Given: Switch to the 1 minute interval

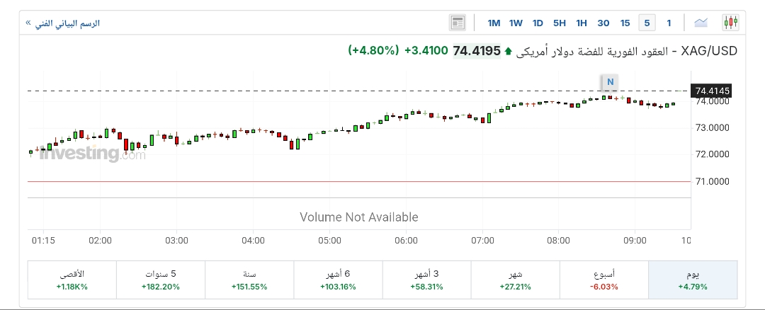Looking at the screenshot, I should coord(668,23).
